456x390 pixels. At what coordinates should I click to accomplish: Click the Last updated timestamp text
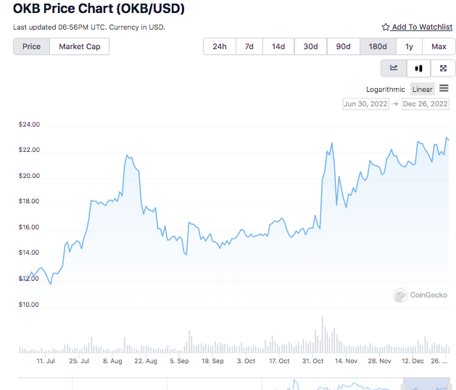point(89,27)
